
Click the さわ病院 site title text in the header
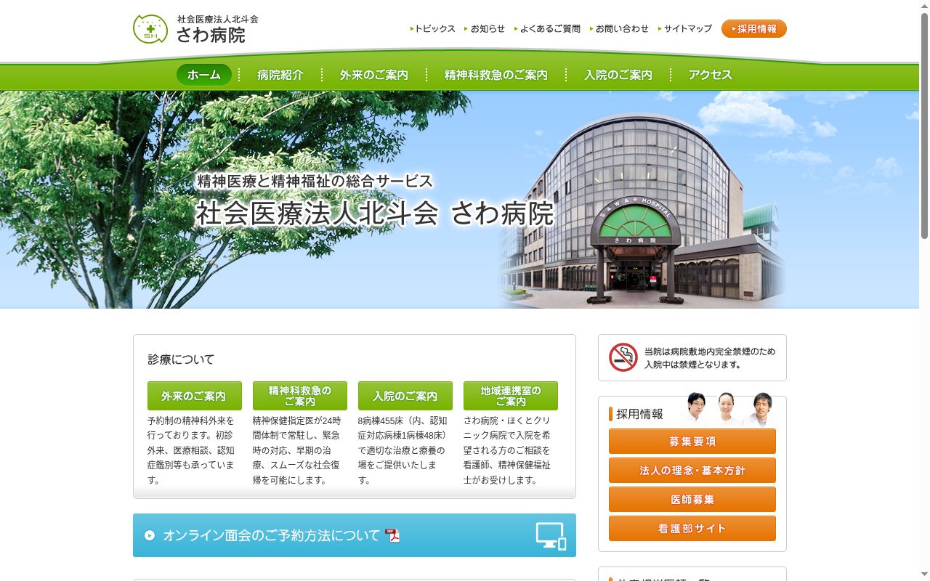pos(211,35)
